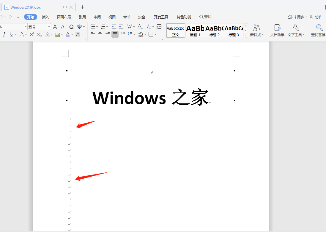Apply center alignment to paragraph
The image size is (326, 232).
[x=100, y=34]
